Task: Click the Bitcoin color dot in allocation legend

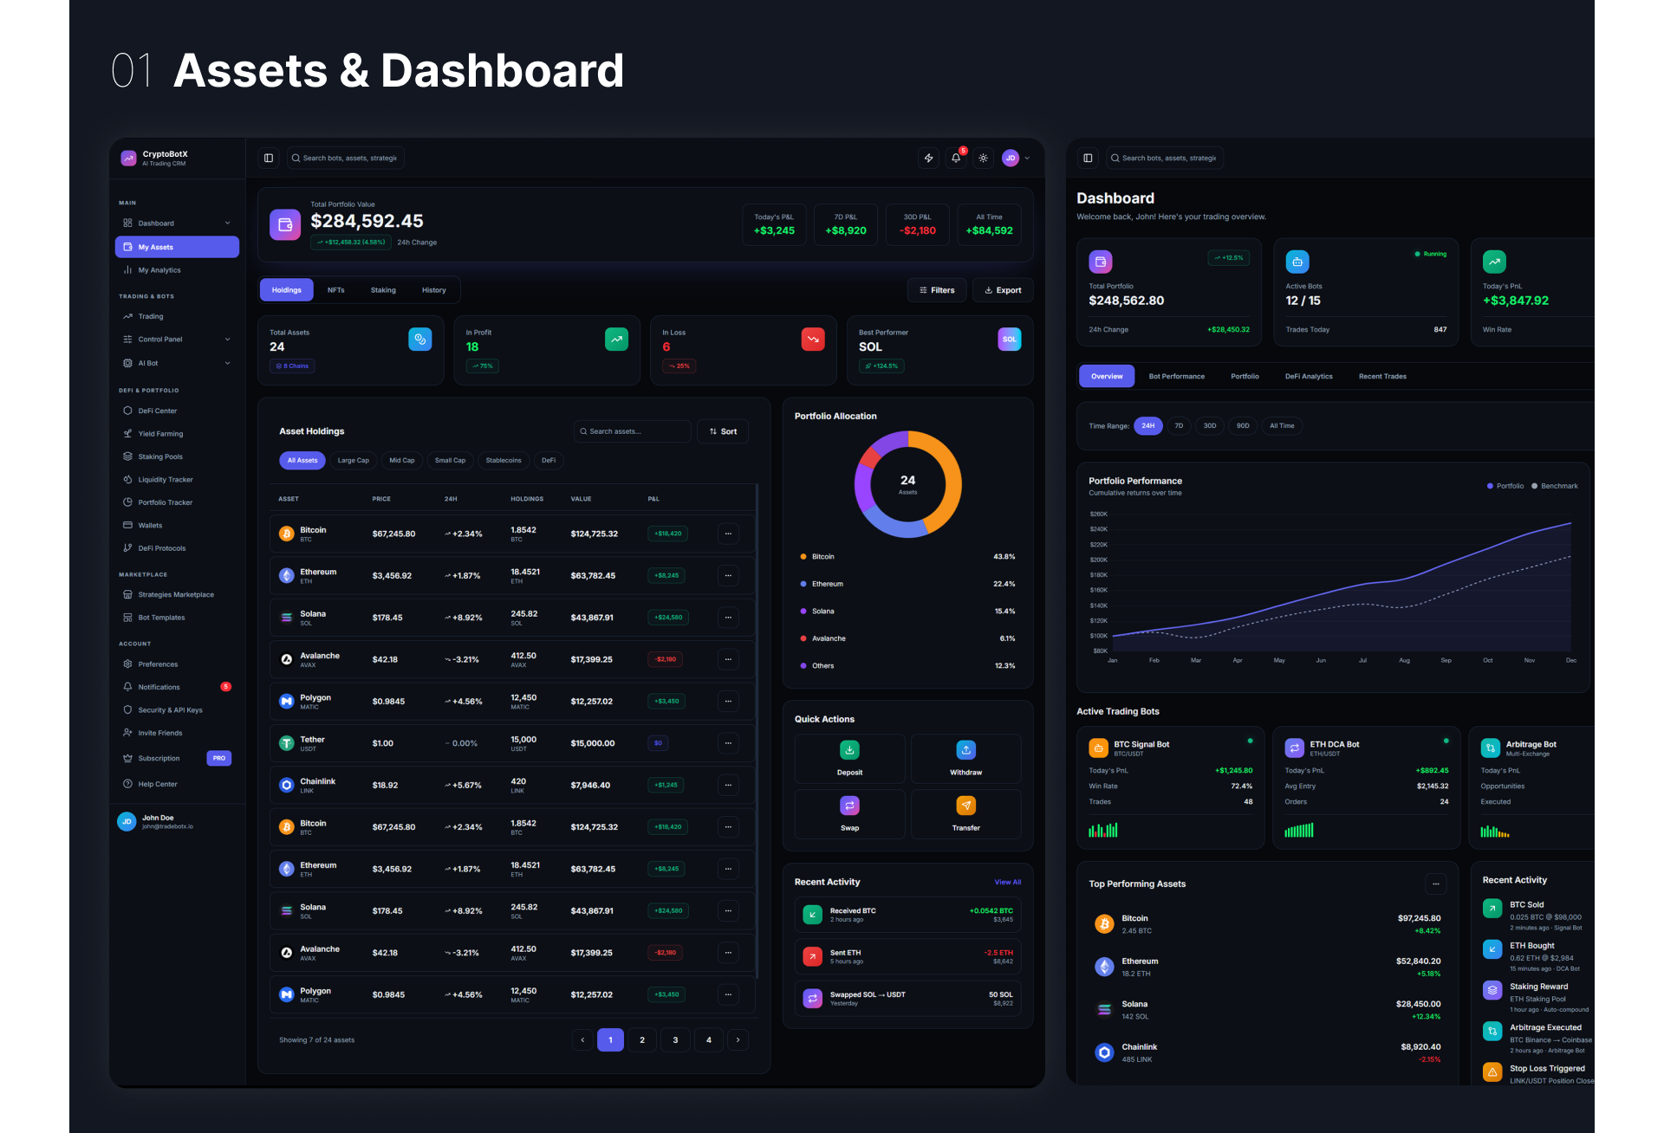Action: tap(803, 557)
